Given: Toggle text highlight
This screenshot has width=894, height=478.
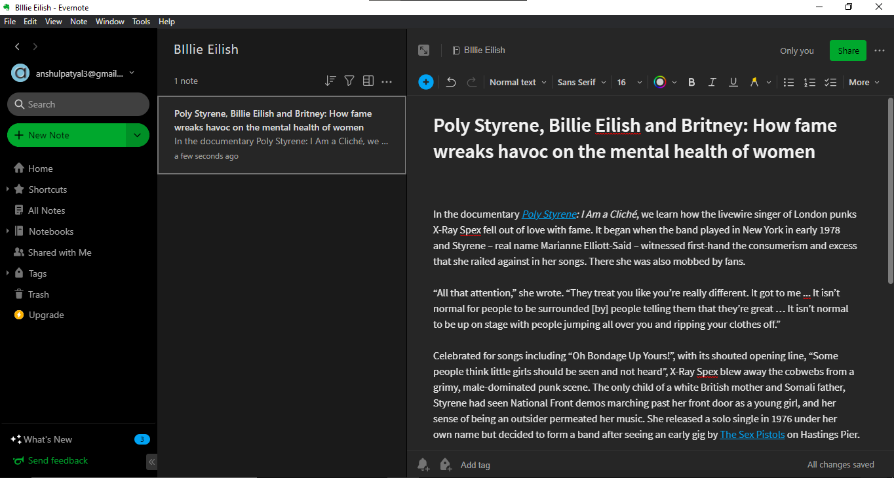Looking at the screenshot, I should pyautogui.click(x=754, y=82).
